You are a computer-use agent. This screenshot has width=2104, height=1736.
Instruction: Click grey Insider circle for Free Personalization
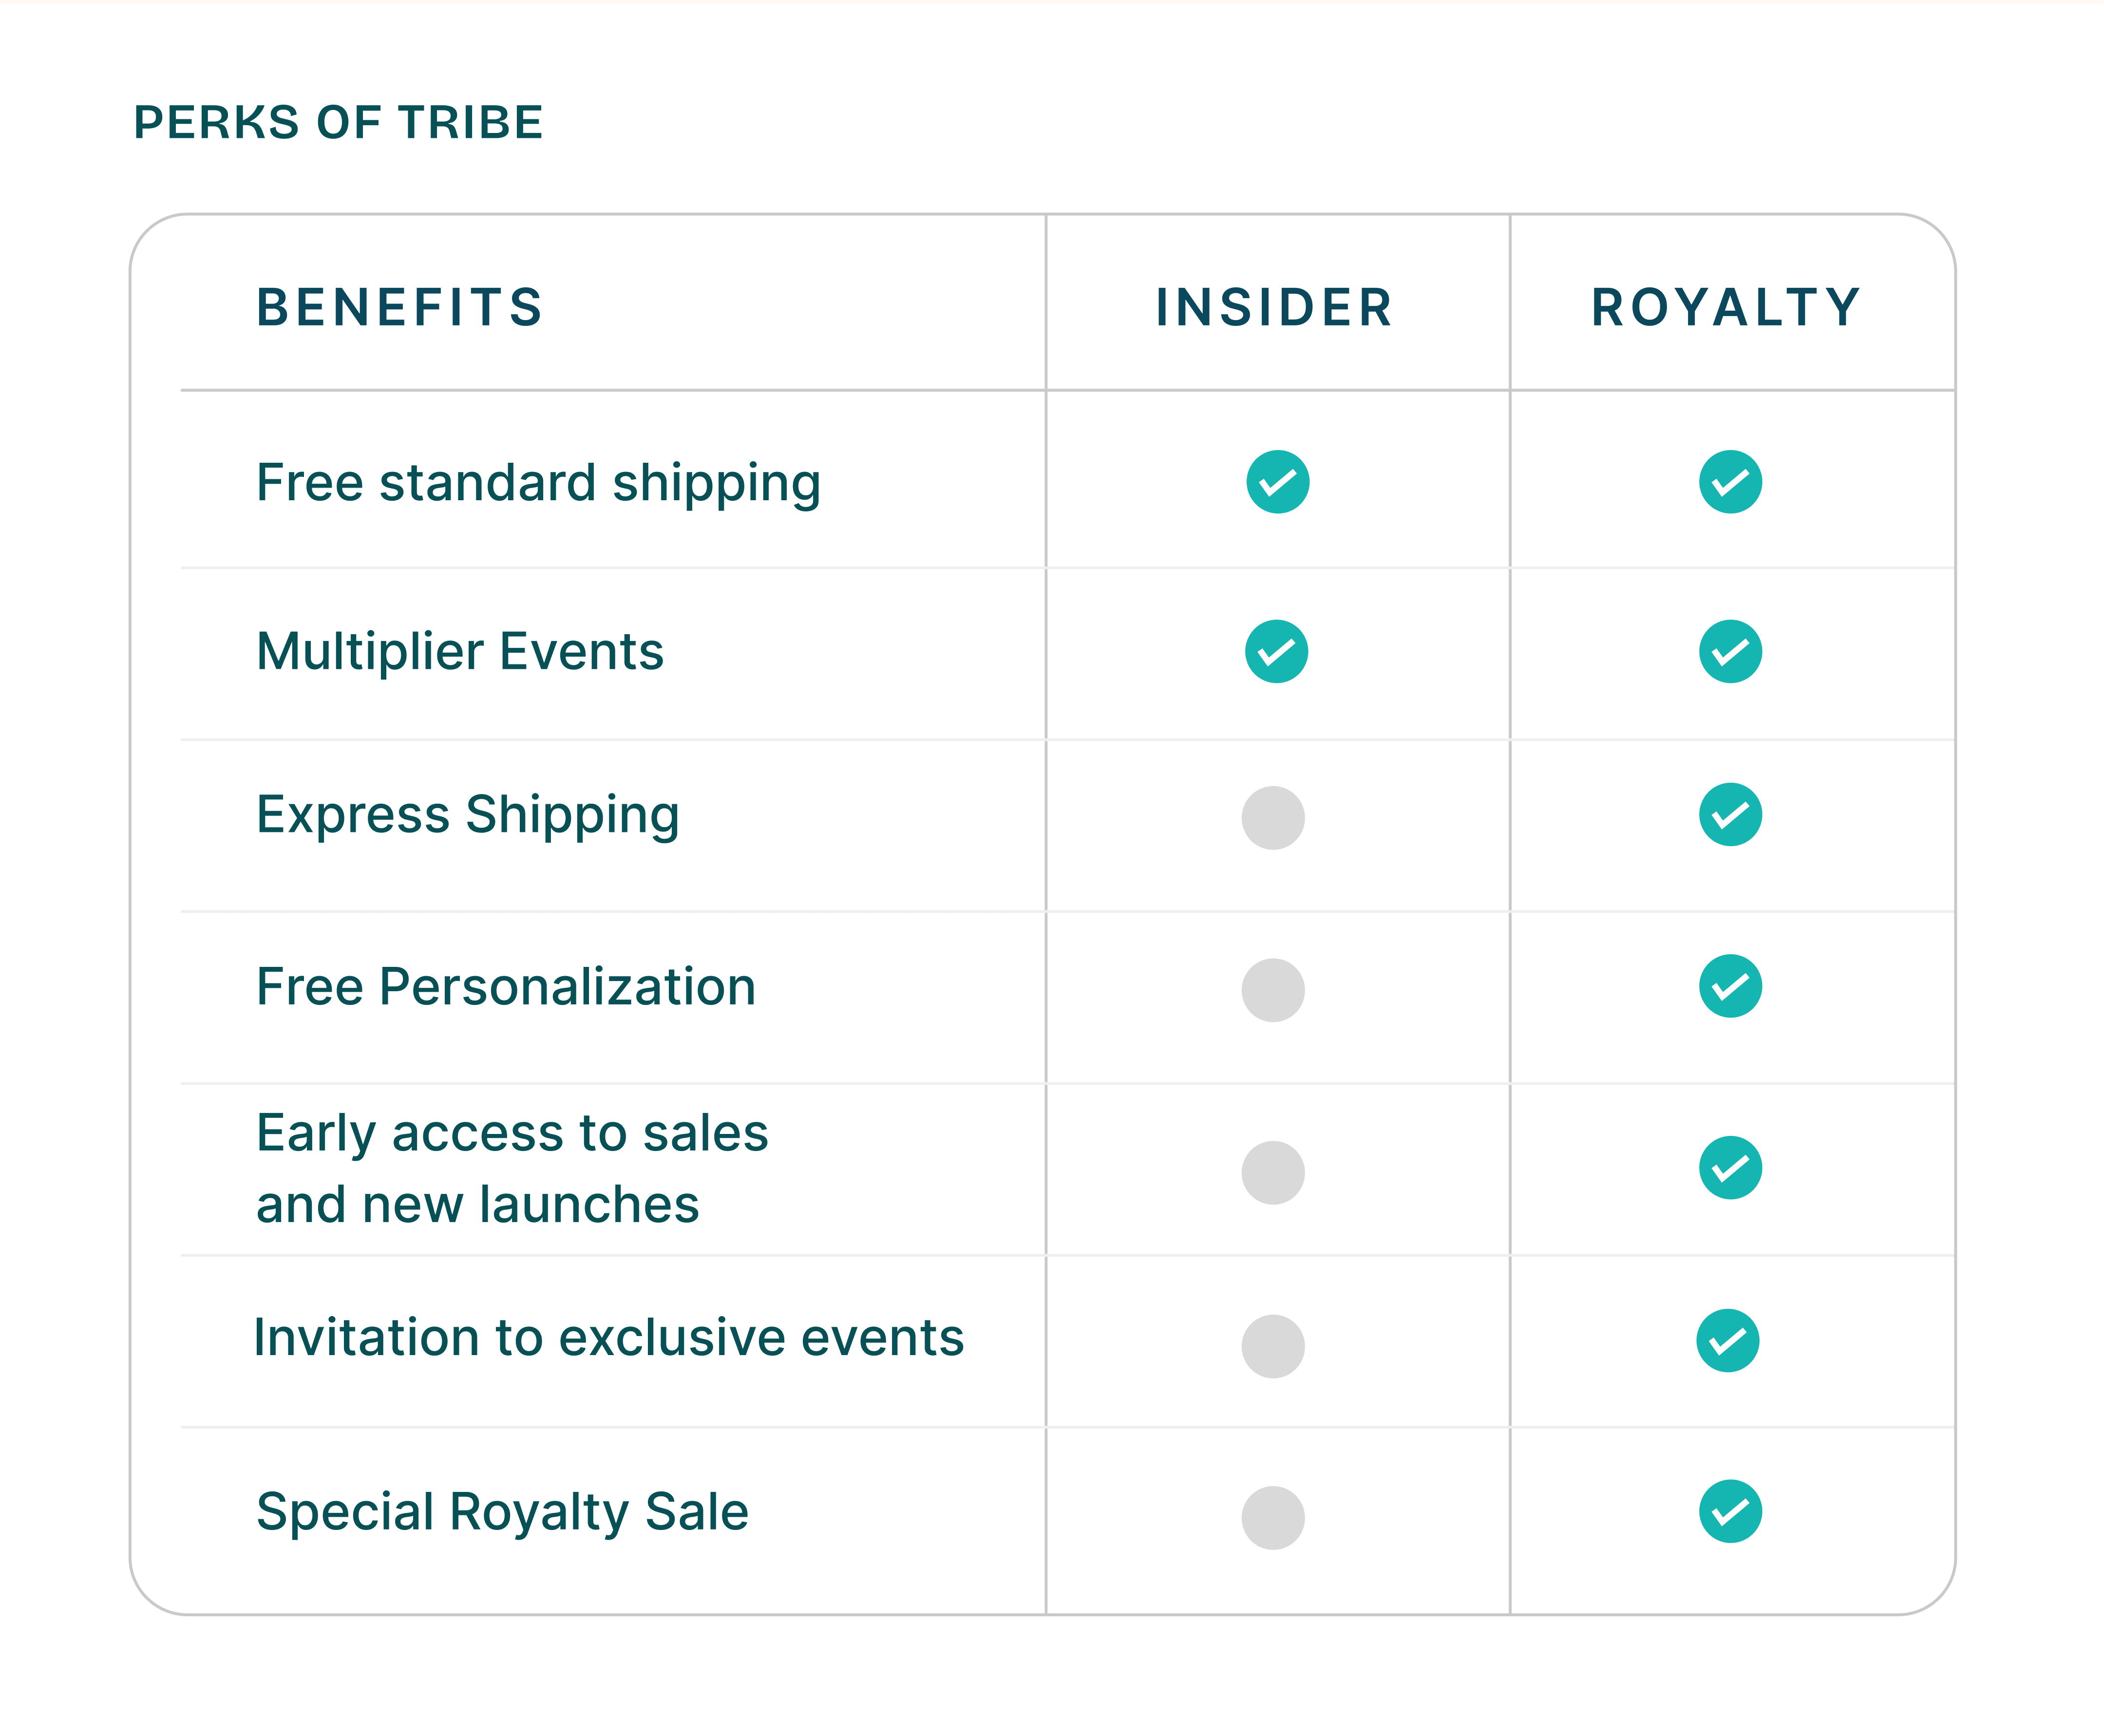pos(1273,990)
